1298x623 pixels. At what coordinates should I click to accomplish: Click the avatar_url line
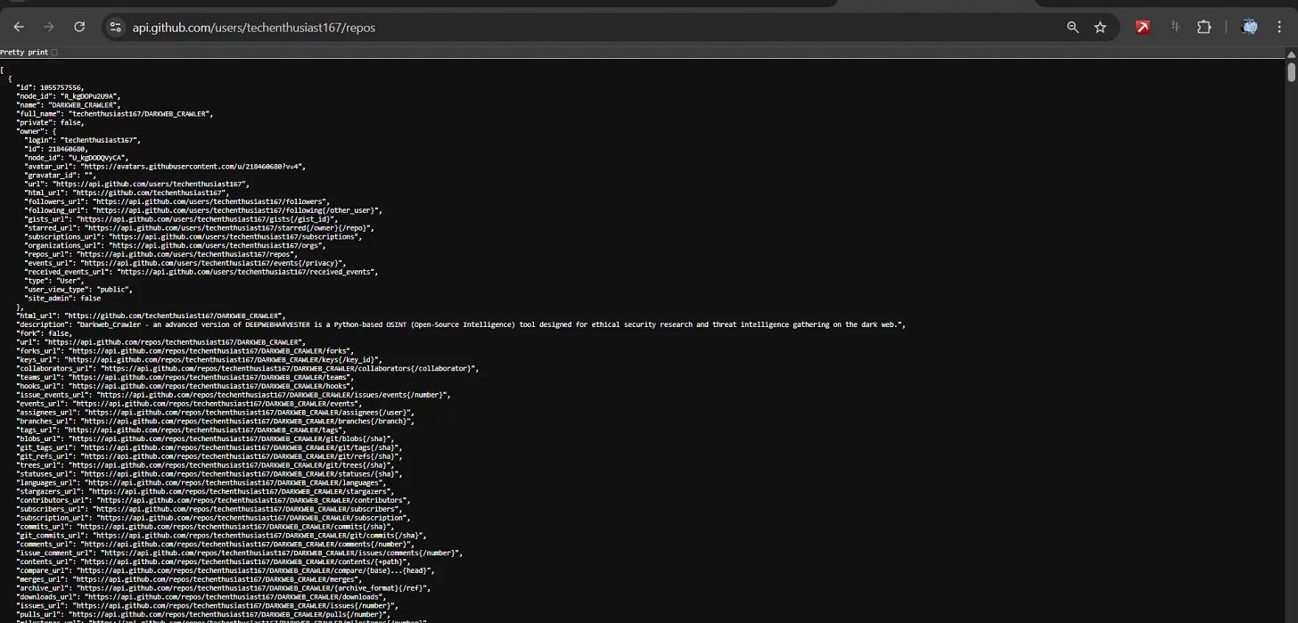coord(165,167)
